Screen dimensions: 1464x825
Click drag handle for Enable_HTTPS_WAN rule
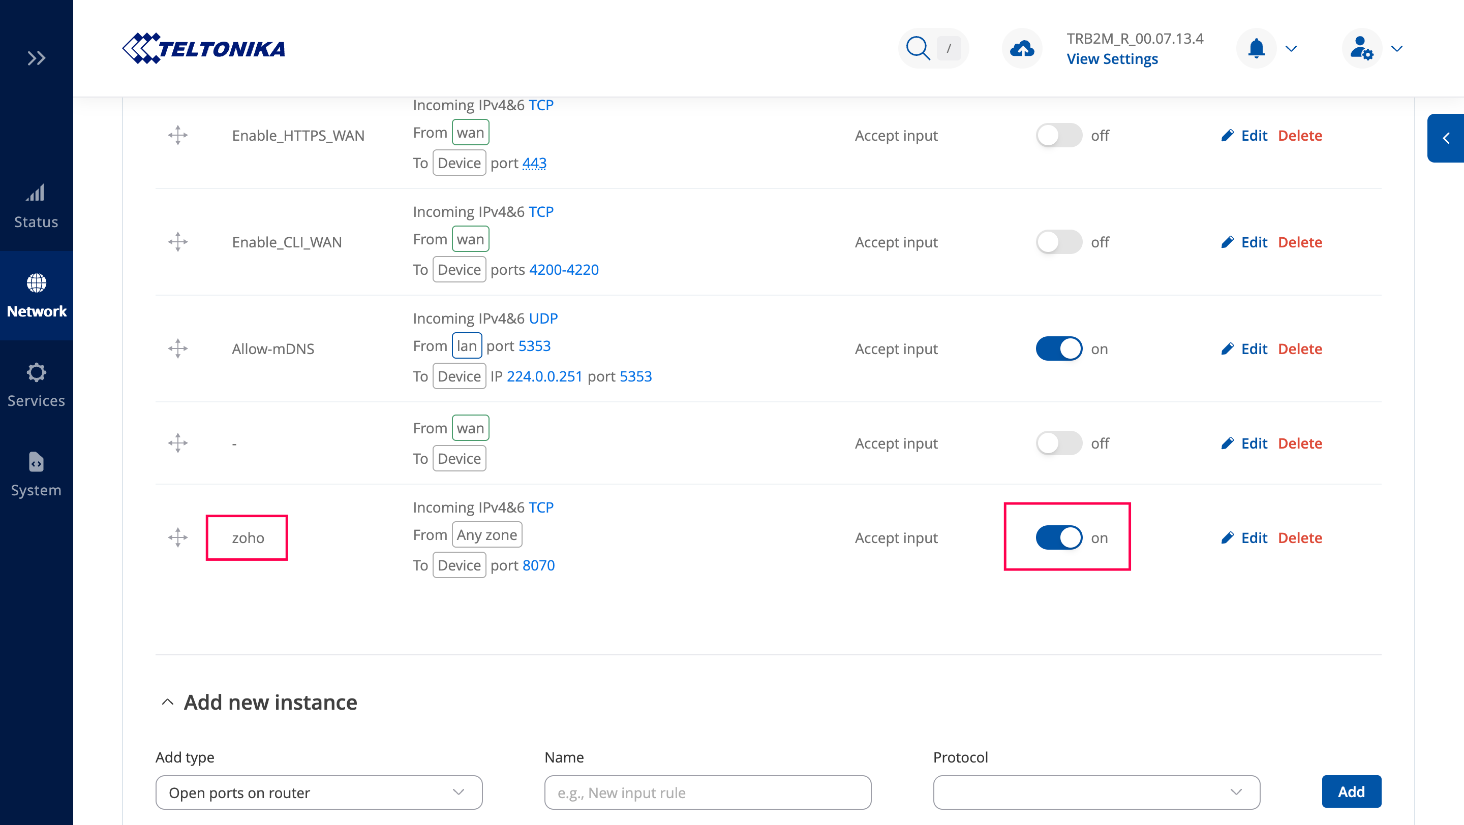(x=178, y=135)
